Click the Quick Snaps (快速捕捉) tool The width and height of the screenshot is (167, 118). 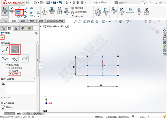[x=114, y=11]
